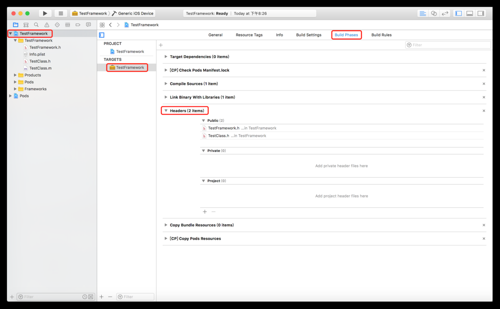Expand the Compile Sources build phase
The image size is (500, 309).
[166, 84]
